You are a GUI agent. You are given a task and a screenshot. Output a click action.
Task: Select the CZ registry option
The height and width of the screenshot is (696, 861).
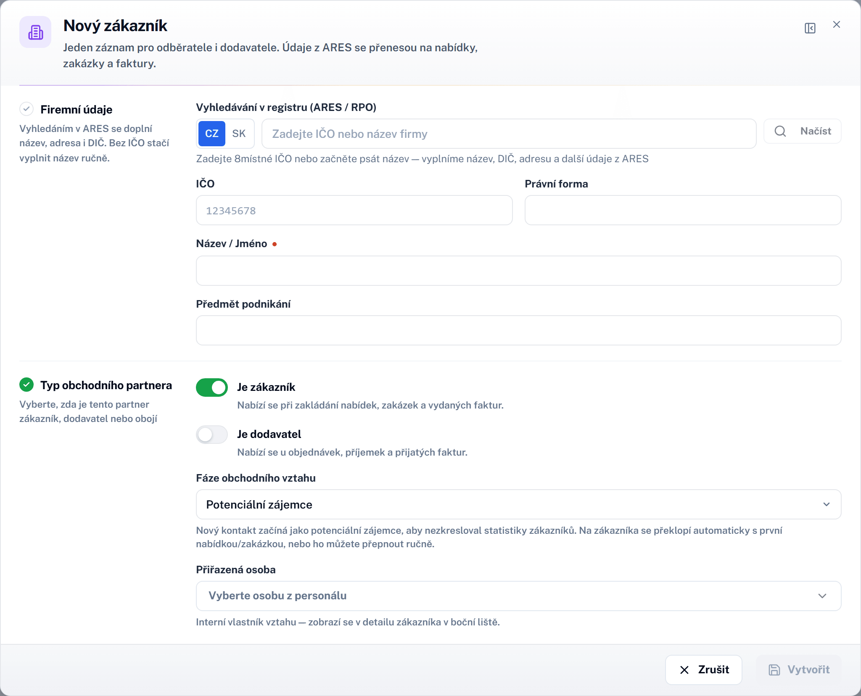point(211,134)
